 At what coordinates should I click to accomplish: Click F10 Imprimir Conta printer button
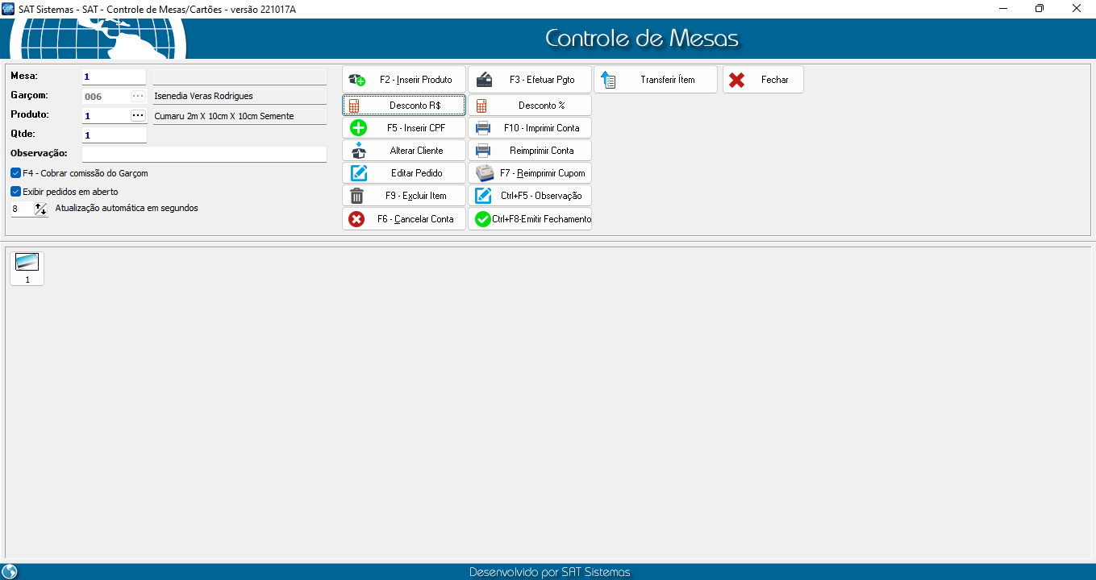point(529,128)
